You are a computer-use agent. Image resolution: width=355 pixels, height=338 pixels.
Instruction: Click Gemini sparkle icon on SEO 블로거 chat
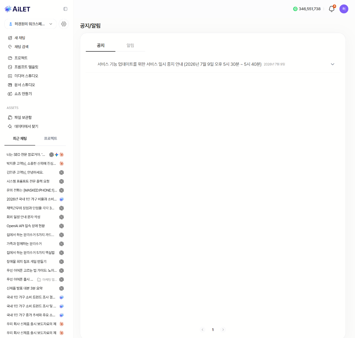(57, 155)
